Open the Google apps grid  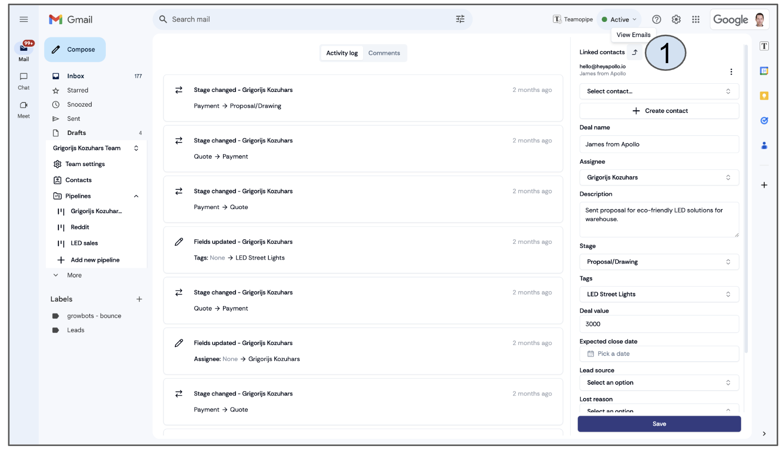click(696, 19)
